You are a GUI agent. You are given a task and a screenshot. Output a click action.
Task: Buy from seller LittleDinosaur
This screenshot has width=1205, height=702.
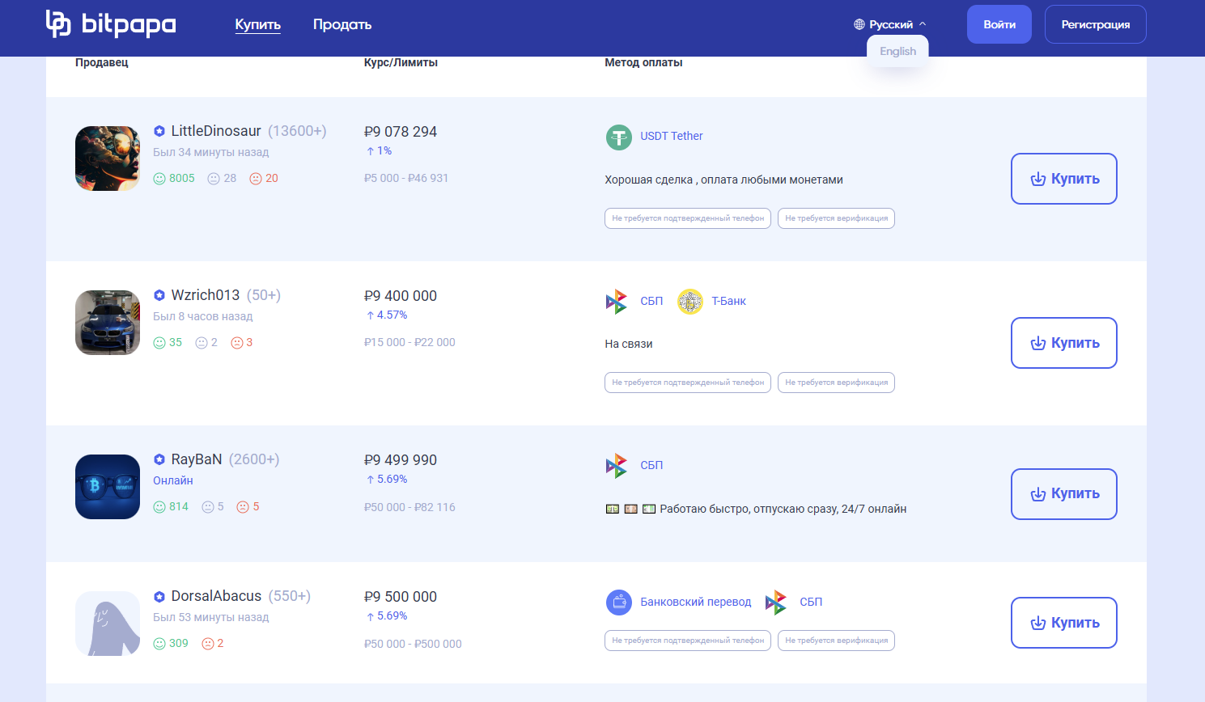tap(1063, 179)
